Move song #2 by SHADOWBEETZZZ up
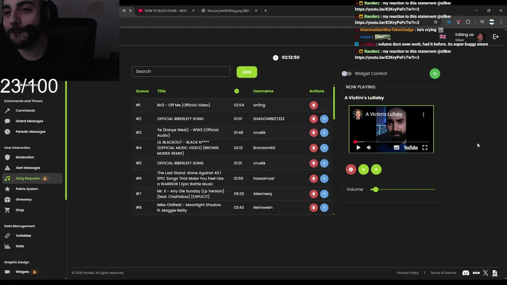This screenshot has width=507, height=285. (x=324, y=119)
